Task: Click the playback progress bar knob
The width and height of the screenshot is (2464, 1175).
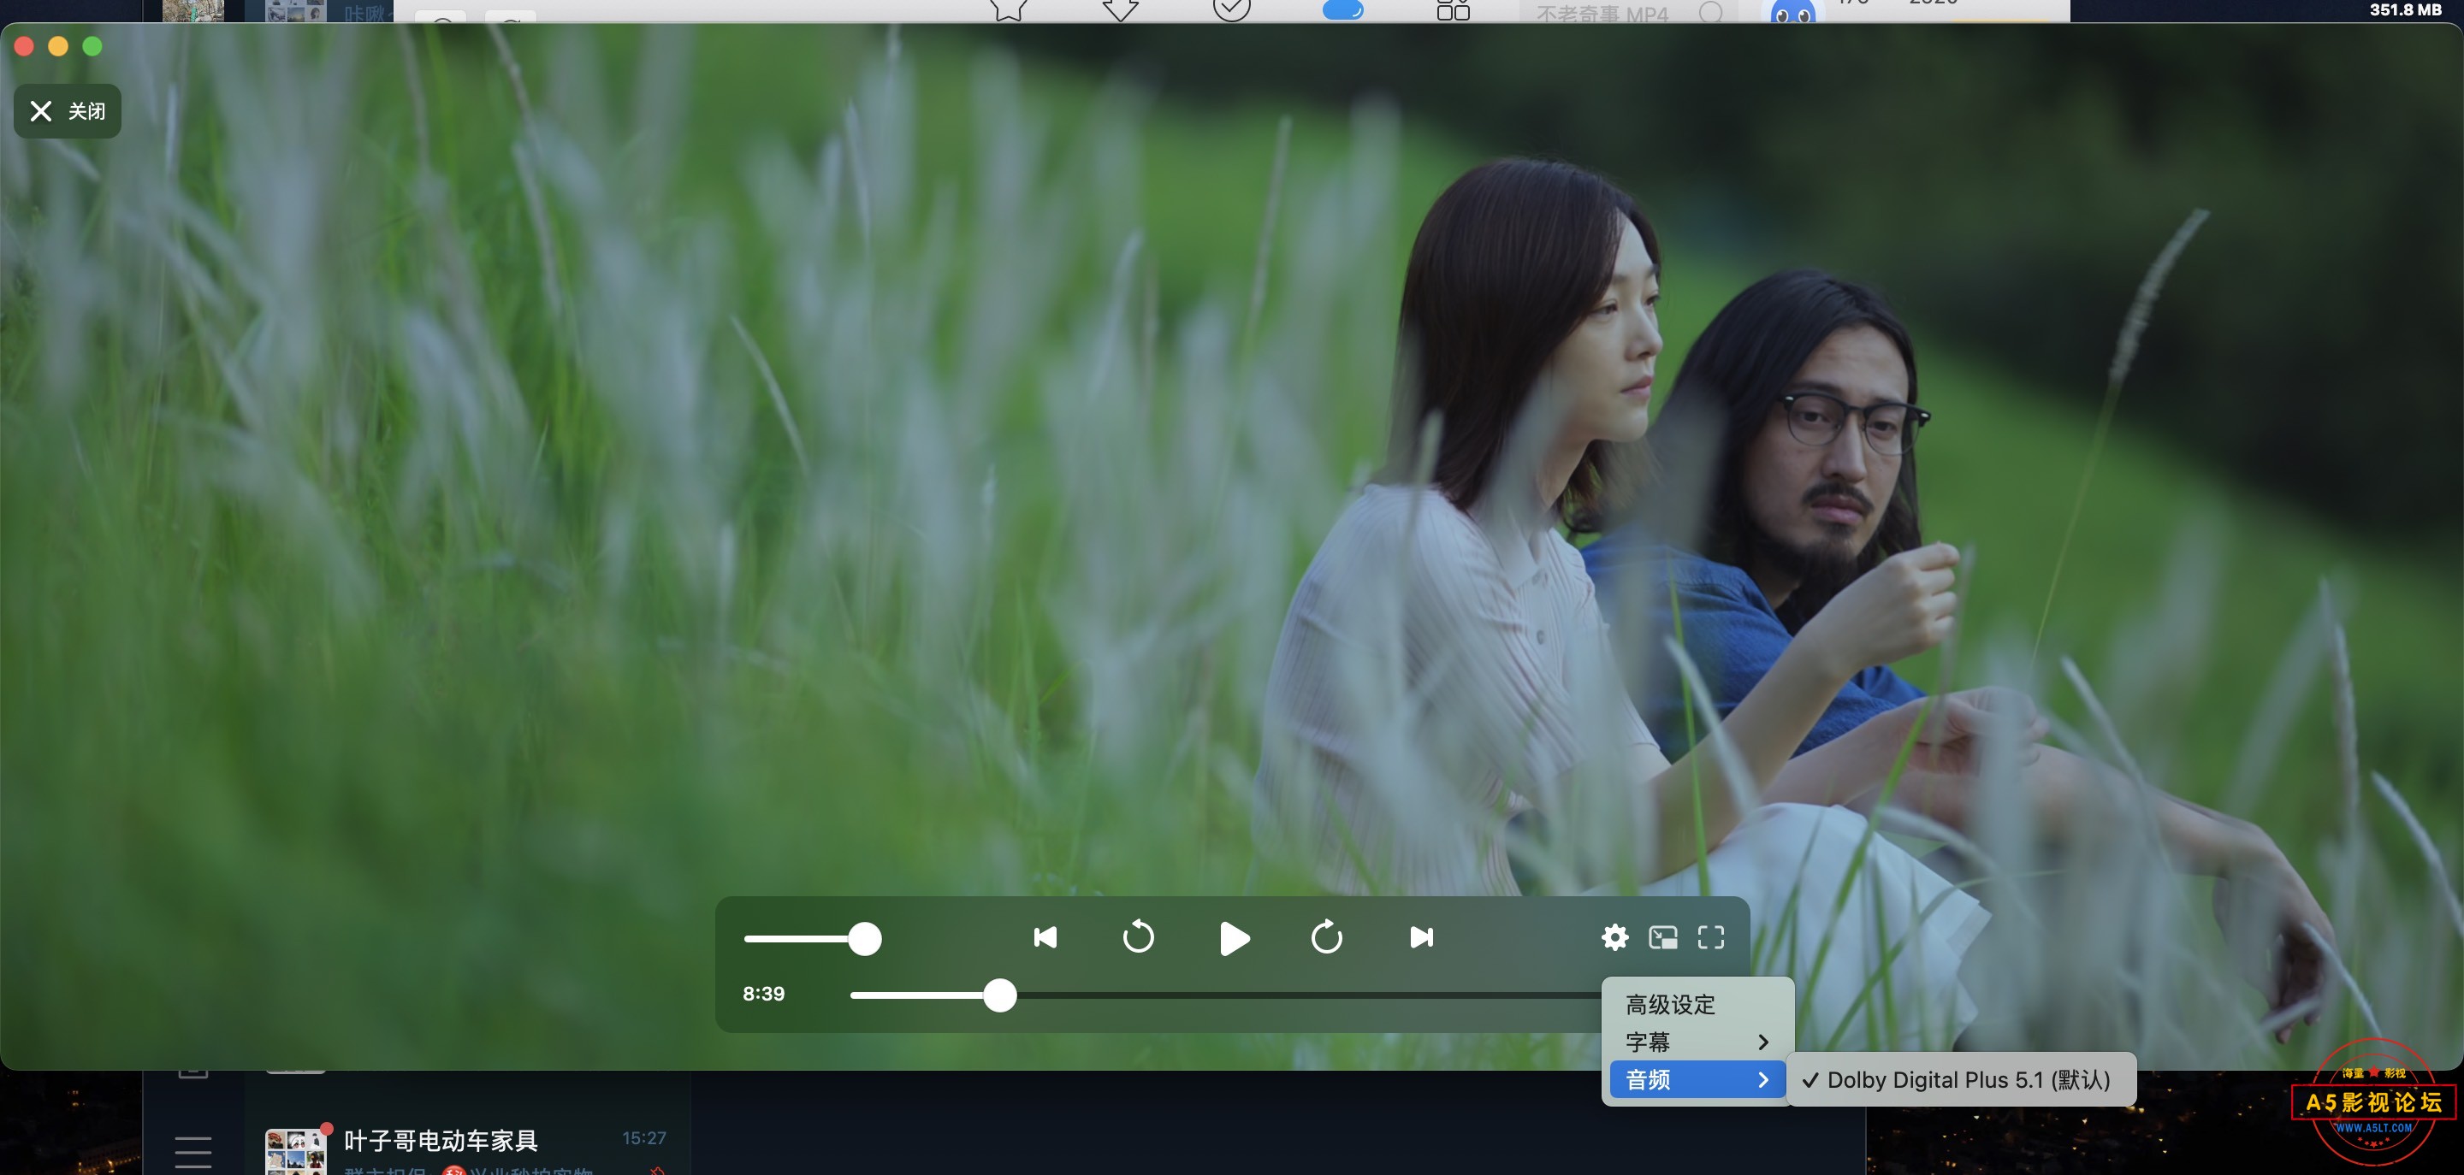Action: pos(999,995)
